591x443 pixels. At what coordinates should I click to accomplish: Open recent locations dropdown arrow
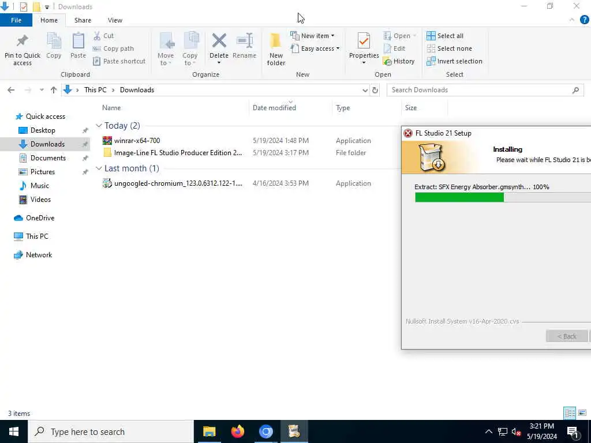point(42,90)
